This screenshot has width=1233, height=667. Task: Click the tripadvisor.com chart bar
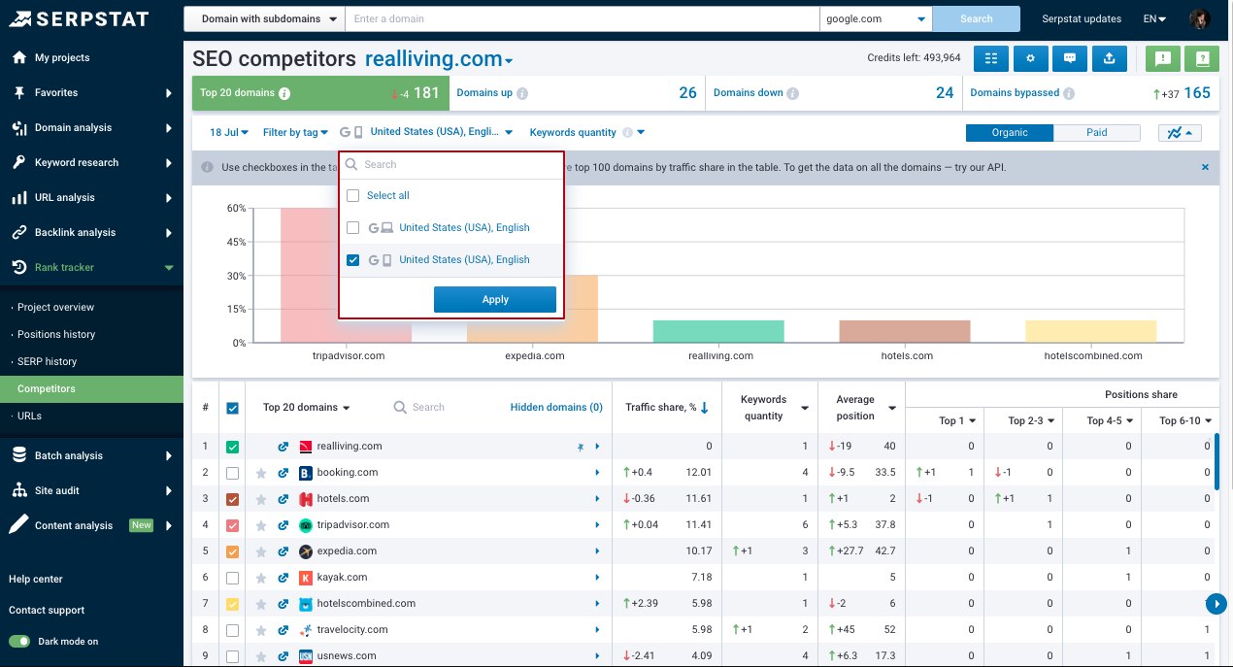(x=347, y=275)
